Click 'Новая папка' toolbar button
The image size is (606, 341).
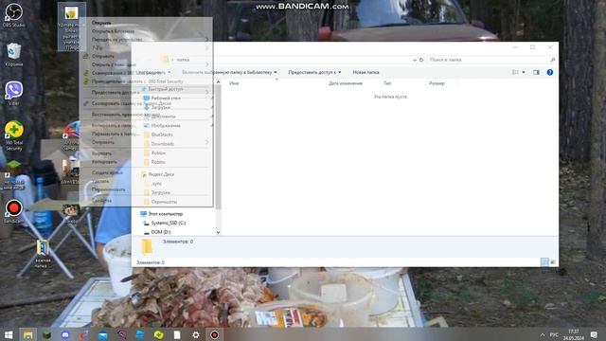tap(365, 72)
